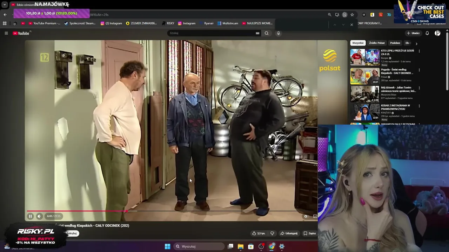
Task: Open the NAJLEPSZE MOME... bookmark
Action: click(x=257, y=23)
